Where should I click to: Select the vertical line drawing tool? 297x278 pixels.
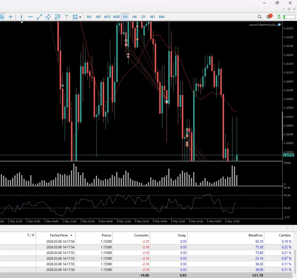click(21, 17)
